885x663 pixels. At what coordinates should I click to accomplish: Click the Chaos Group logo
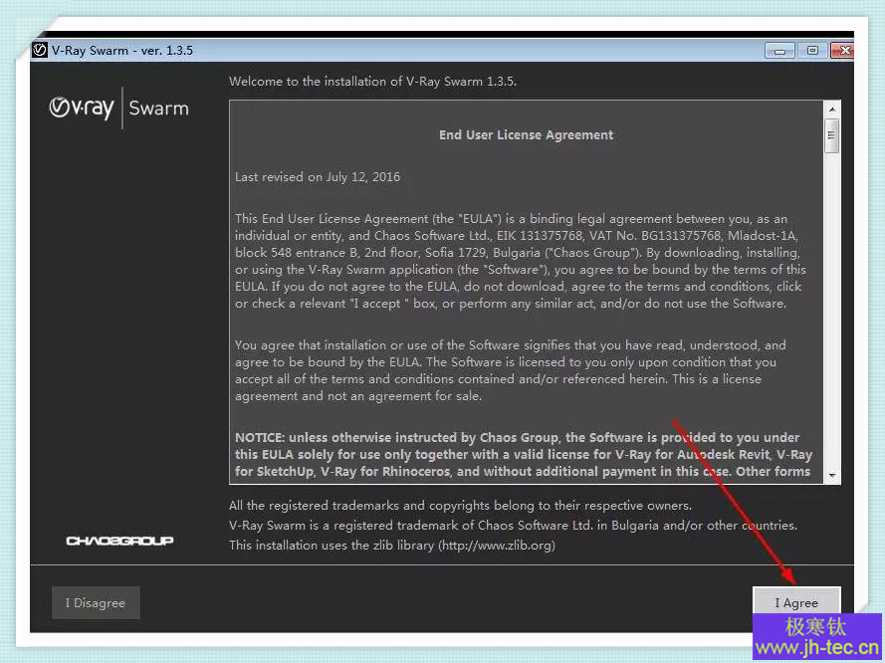tap(119, 541)
